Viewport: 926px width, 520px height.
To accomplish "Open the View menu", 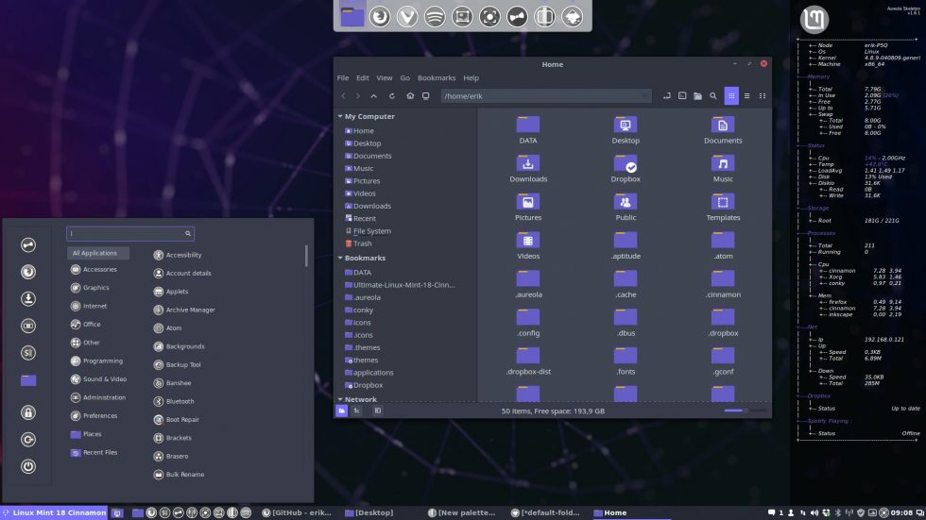I will tap(384, 77).
